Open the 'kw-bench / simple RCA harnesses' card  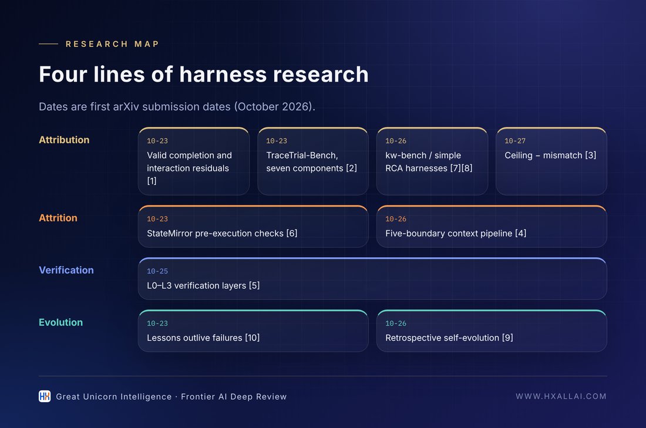point(432,161)
